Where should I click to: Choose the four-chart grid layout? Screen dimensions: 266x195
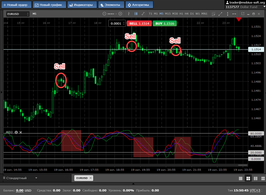[248, 178]
